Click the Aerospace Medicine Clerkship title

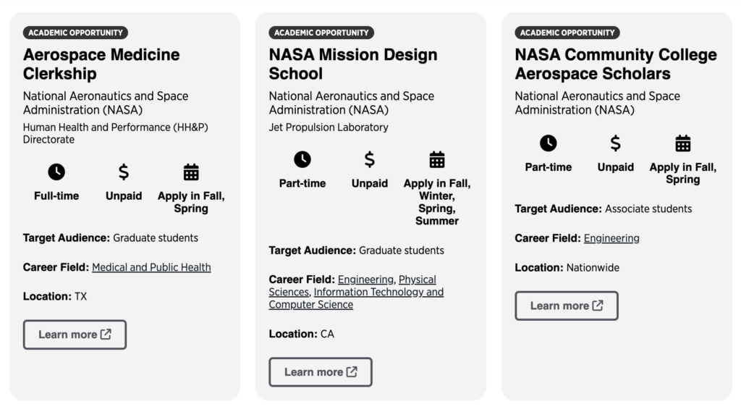(101, 64)
